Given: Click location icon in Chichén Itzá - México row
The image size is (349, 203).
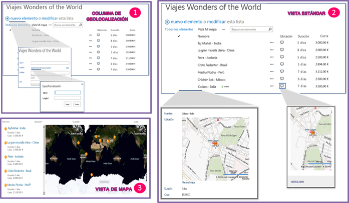Looking at the screenshot, I should point(282,78).
